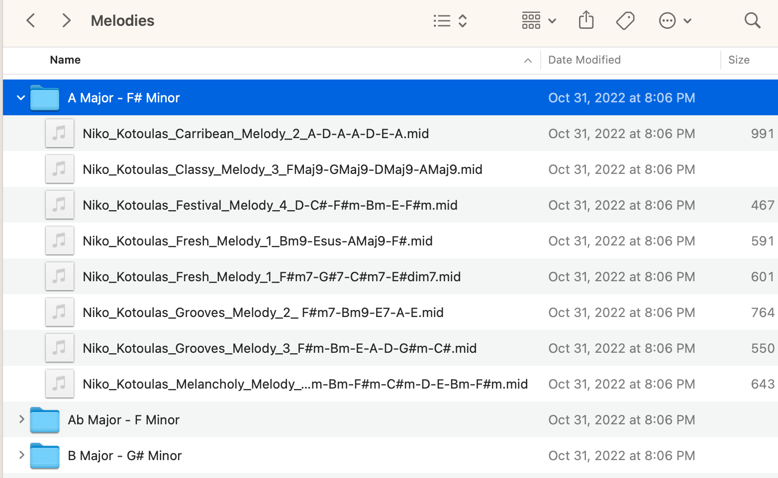
Task: Click the Melodies window title
Action: [x=122, y=21]
